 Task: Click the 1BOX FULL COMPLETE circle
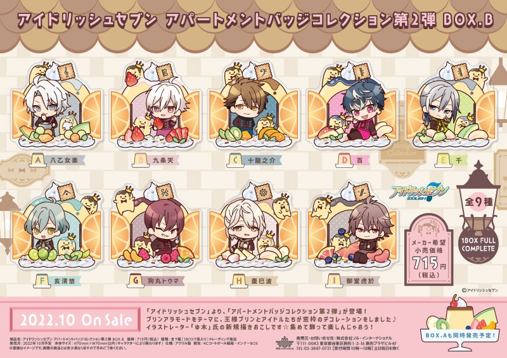pyautogui.click(x=478, y=245)
